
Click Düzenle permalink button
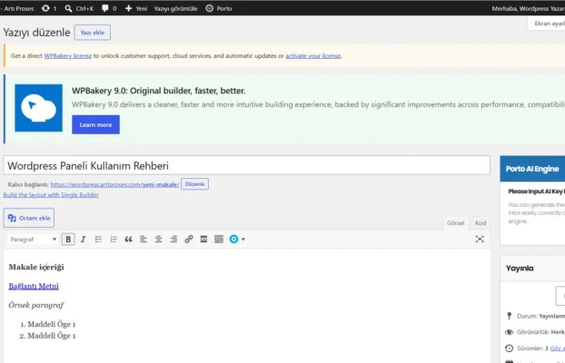[x=194, y=184]
